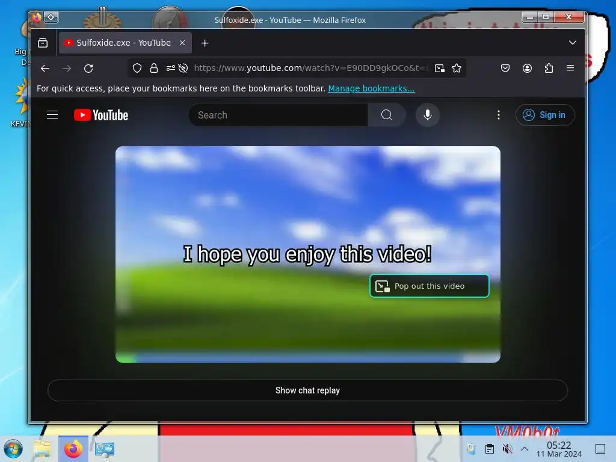Show desktop with taskbar corner button
The image size is (616, 462).
(600, 449)
